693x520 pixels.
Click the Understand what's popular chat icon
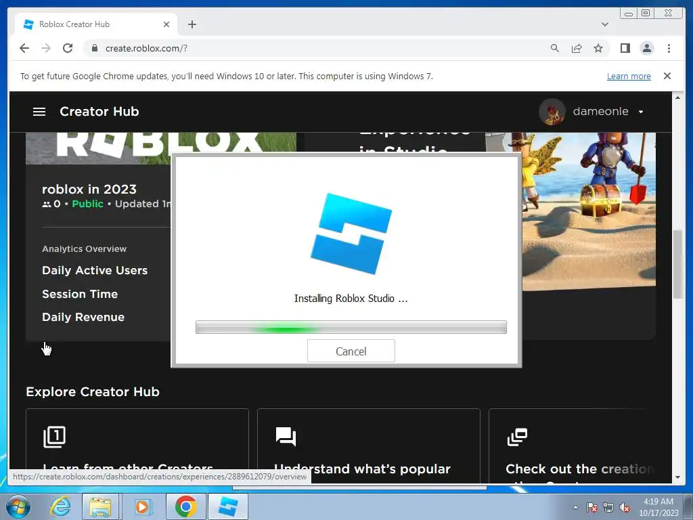(x=286, y=437)
